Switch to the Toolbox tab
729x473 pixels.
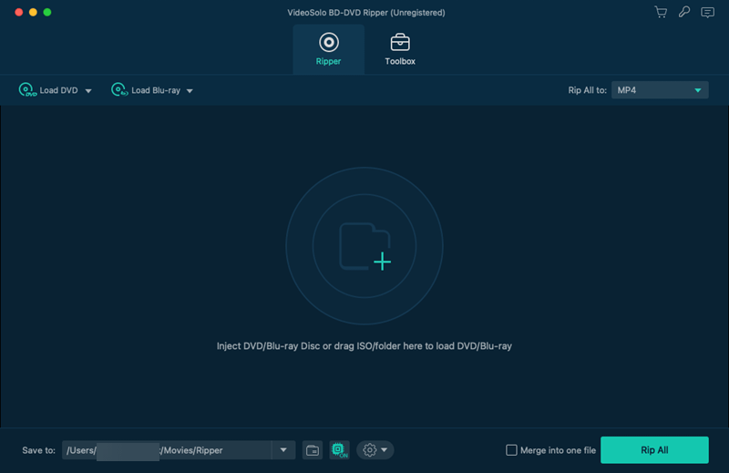400,49
